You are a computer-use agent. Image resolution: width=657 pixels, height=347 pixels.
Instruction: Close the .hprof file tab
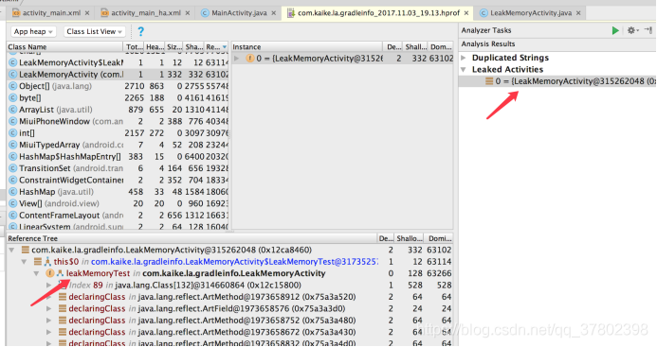coord(466,13)
